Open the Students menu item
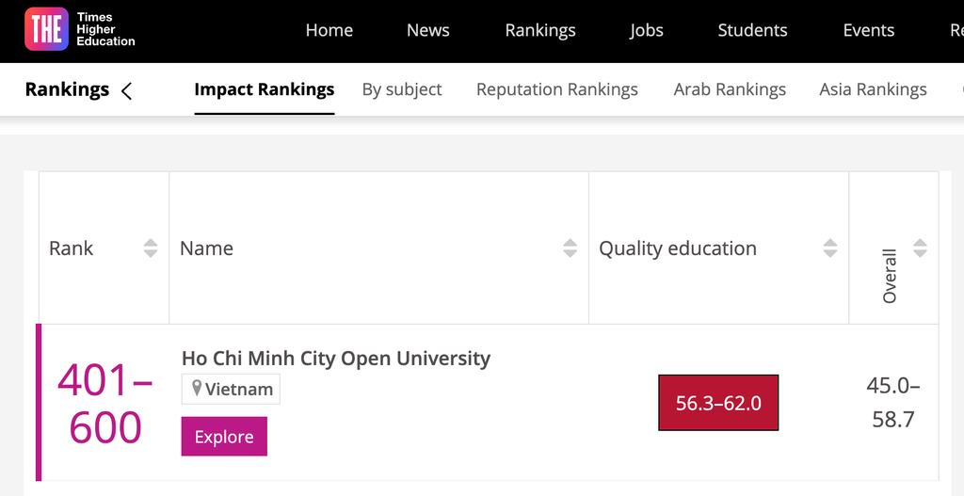964x496 pixels. pos(752,30)
